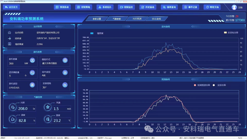Screen dimensions: 247x139
Task: Click the temperature value 23.2
Action: coord(57,120)
